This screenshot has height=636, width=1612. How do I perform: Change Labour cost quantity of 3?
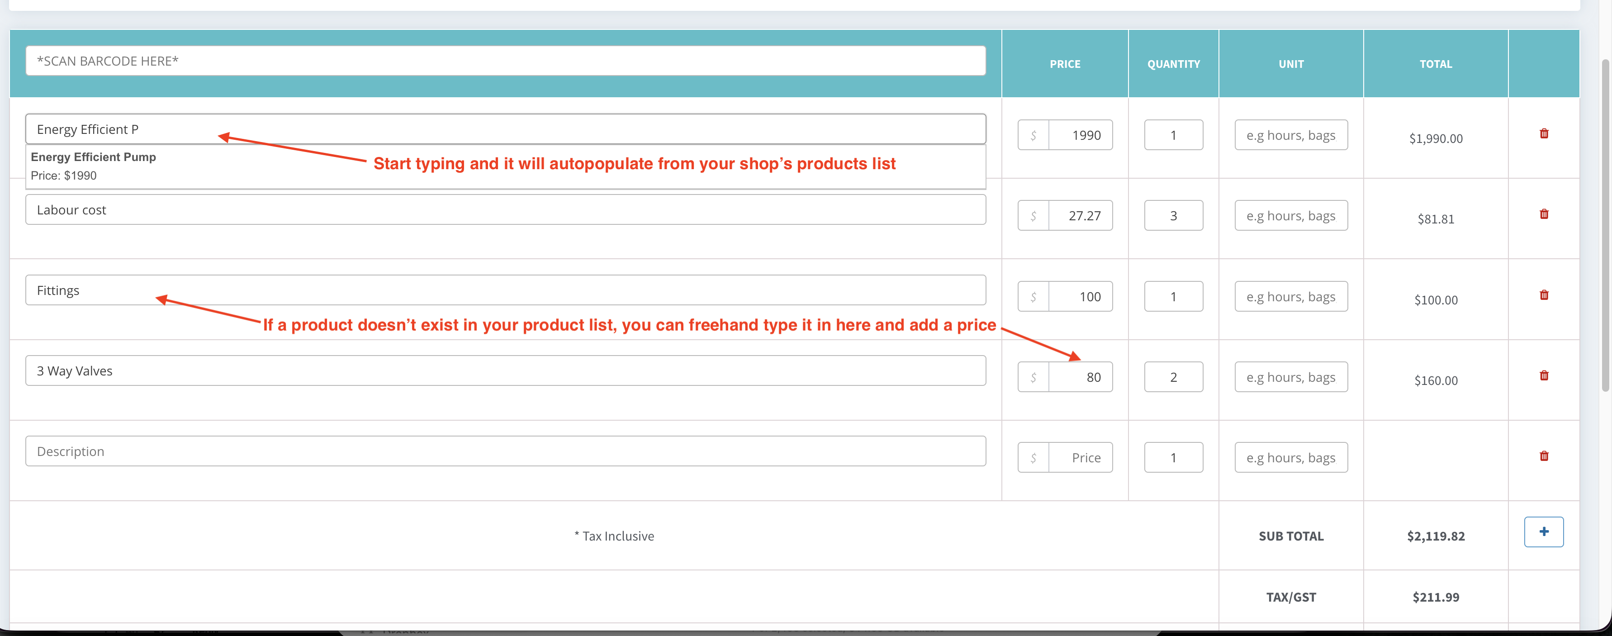pyautogui.click(x=1173, y=215)
